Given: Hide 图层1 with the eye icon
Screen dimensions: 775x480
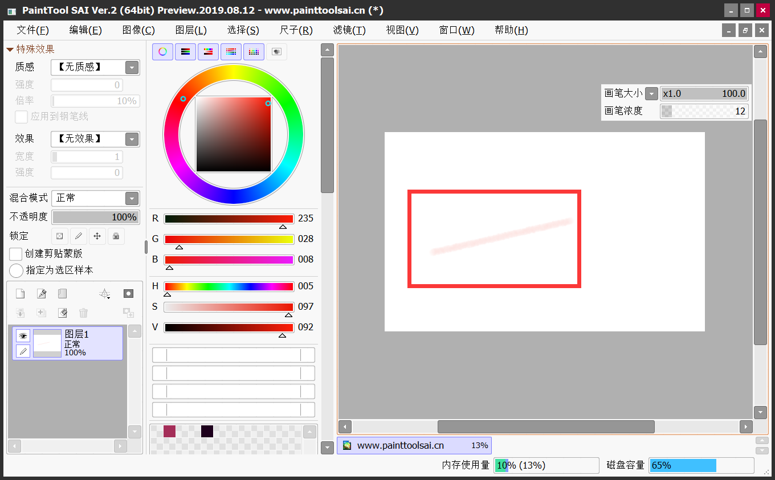Looking at the screenshot, I should pos(23,336).
